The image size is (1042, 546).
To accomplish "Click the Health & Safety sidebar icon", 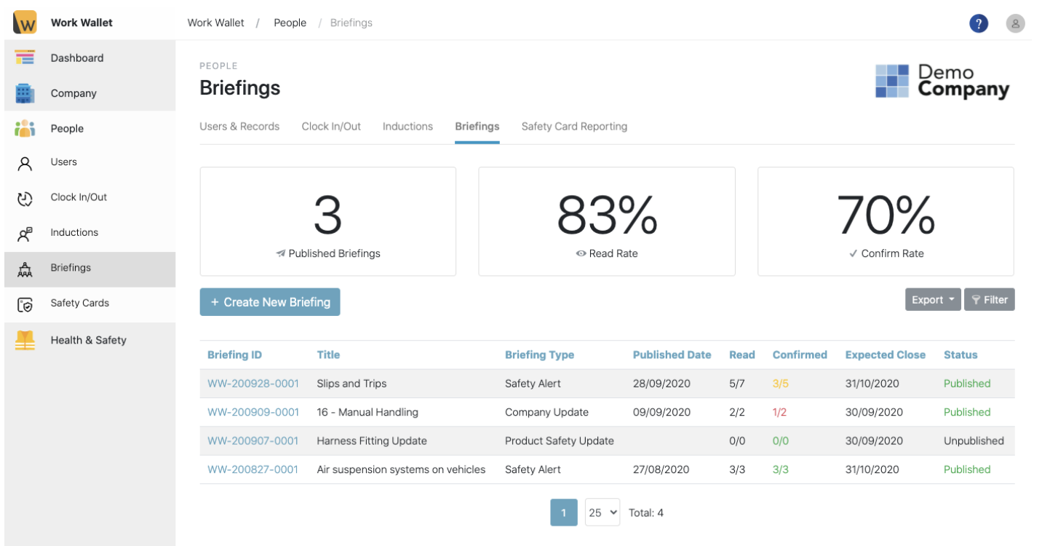I will [x=25, y=339].
